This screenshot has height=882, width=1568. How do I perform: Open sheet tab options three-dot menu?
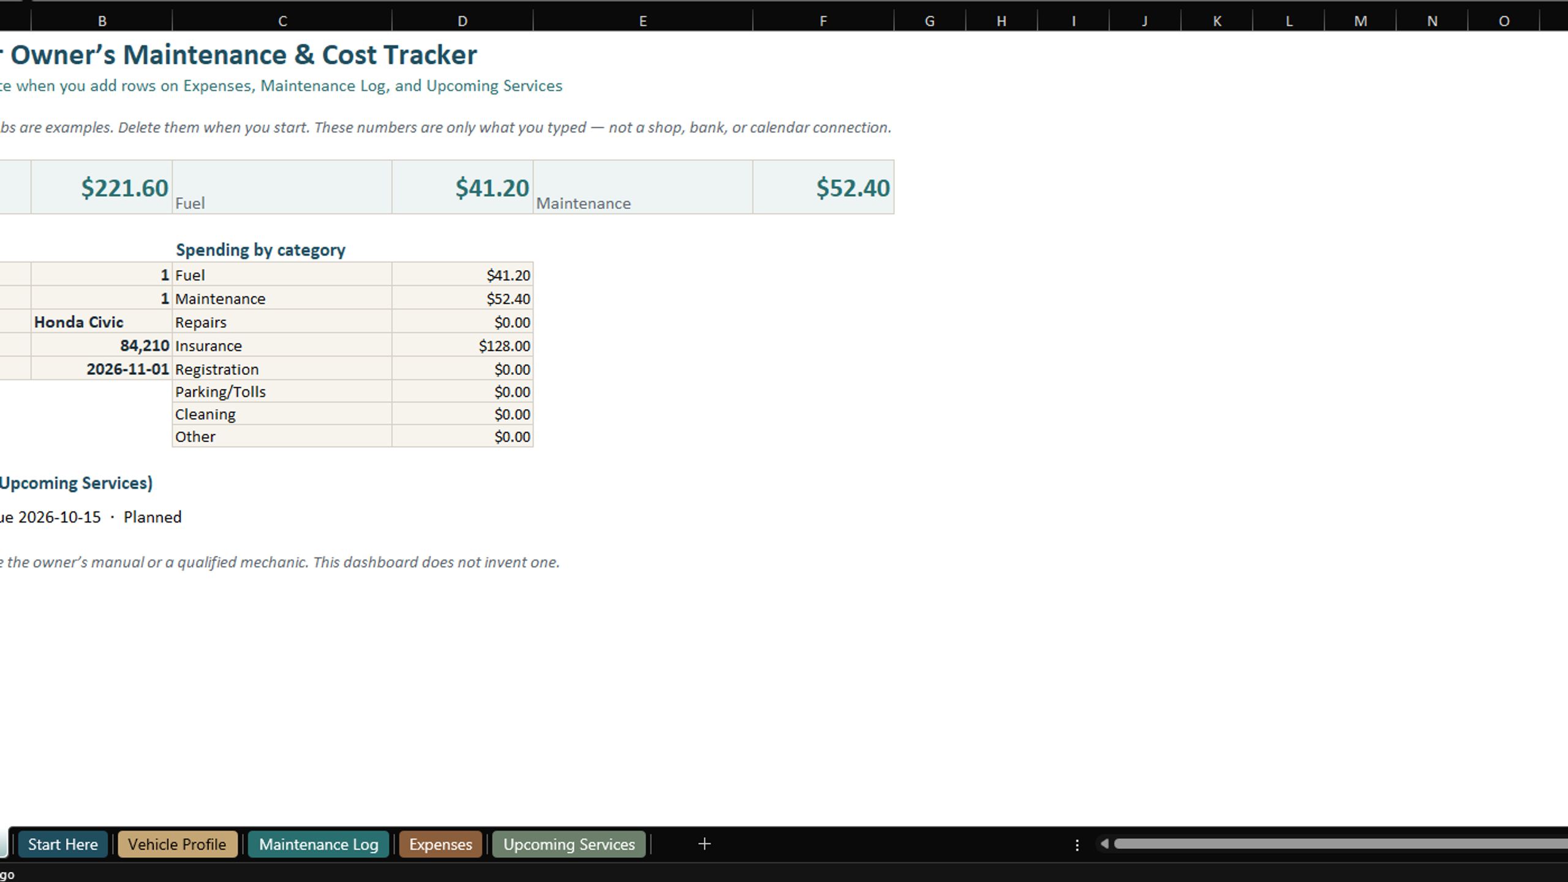pyautogui.click(x=1077, y=845)
